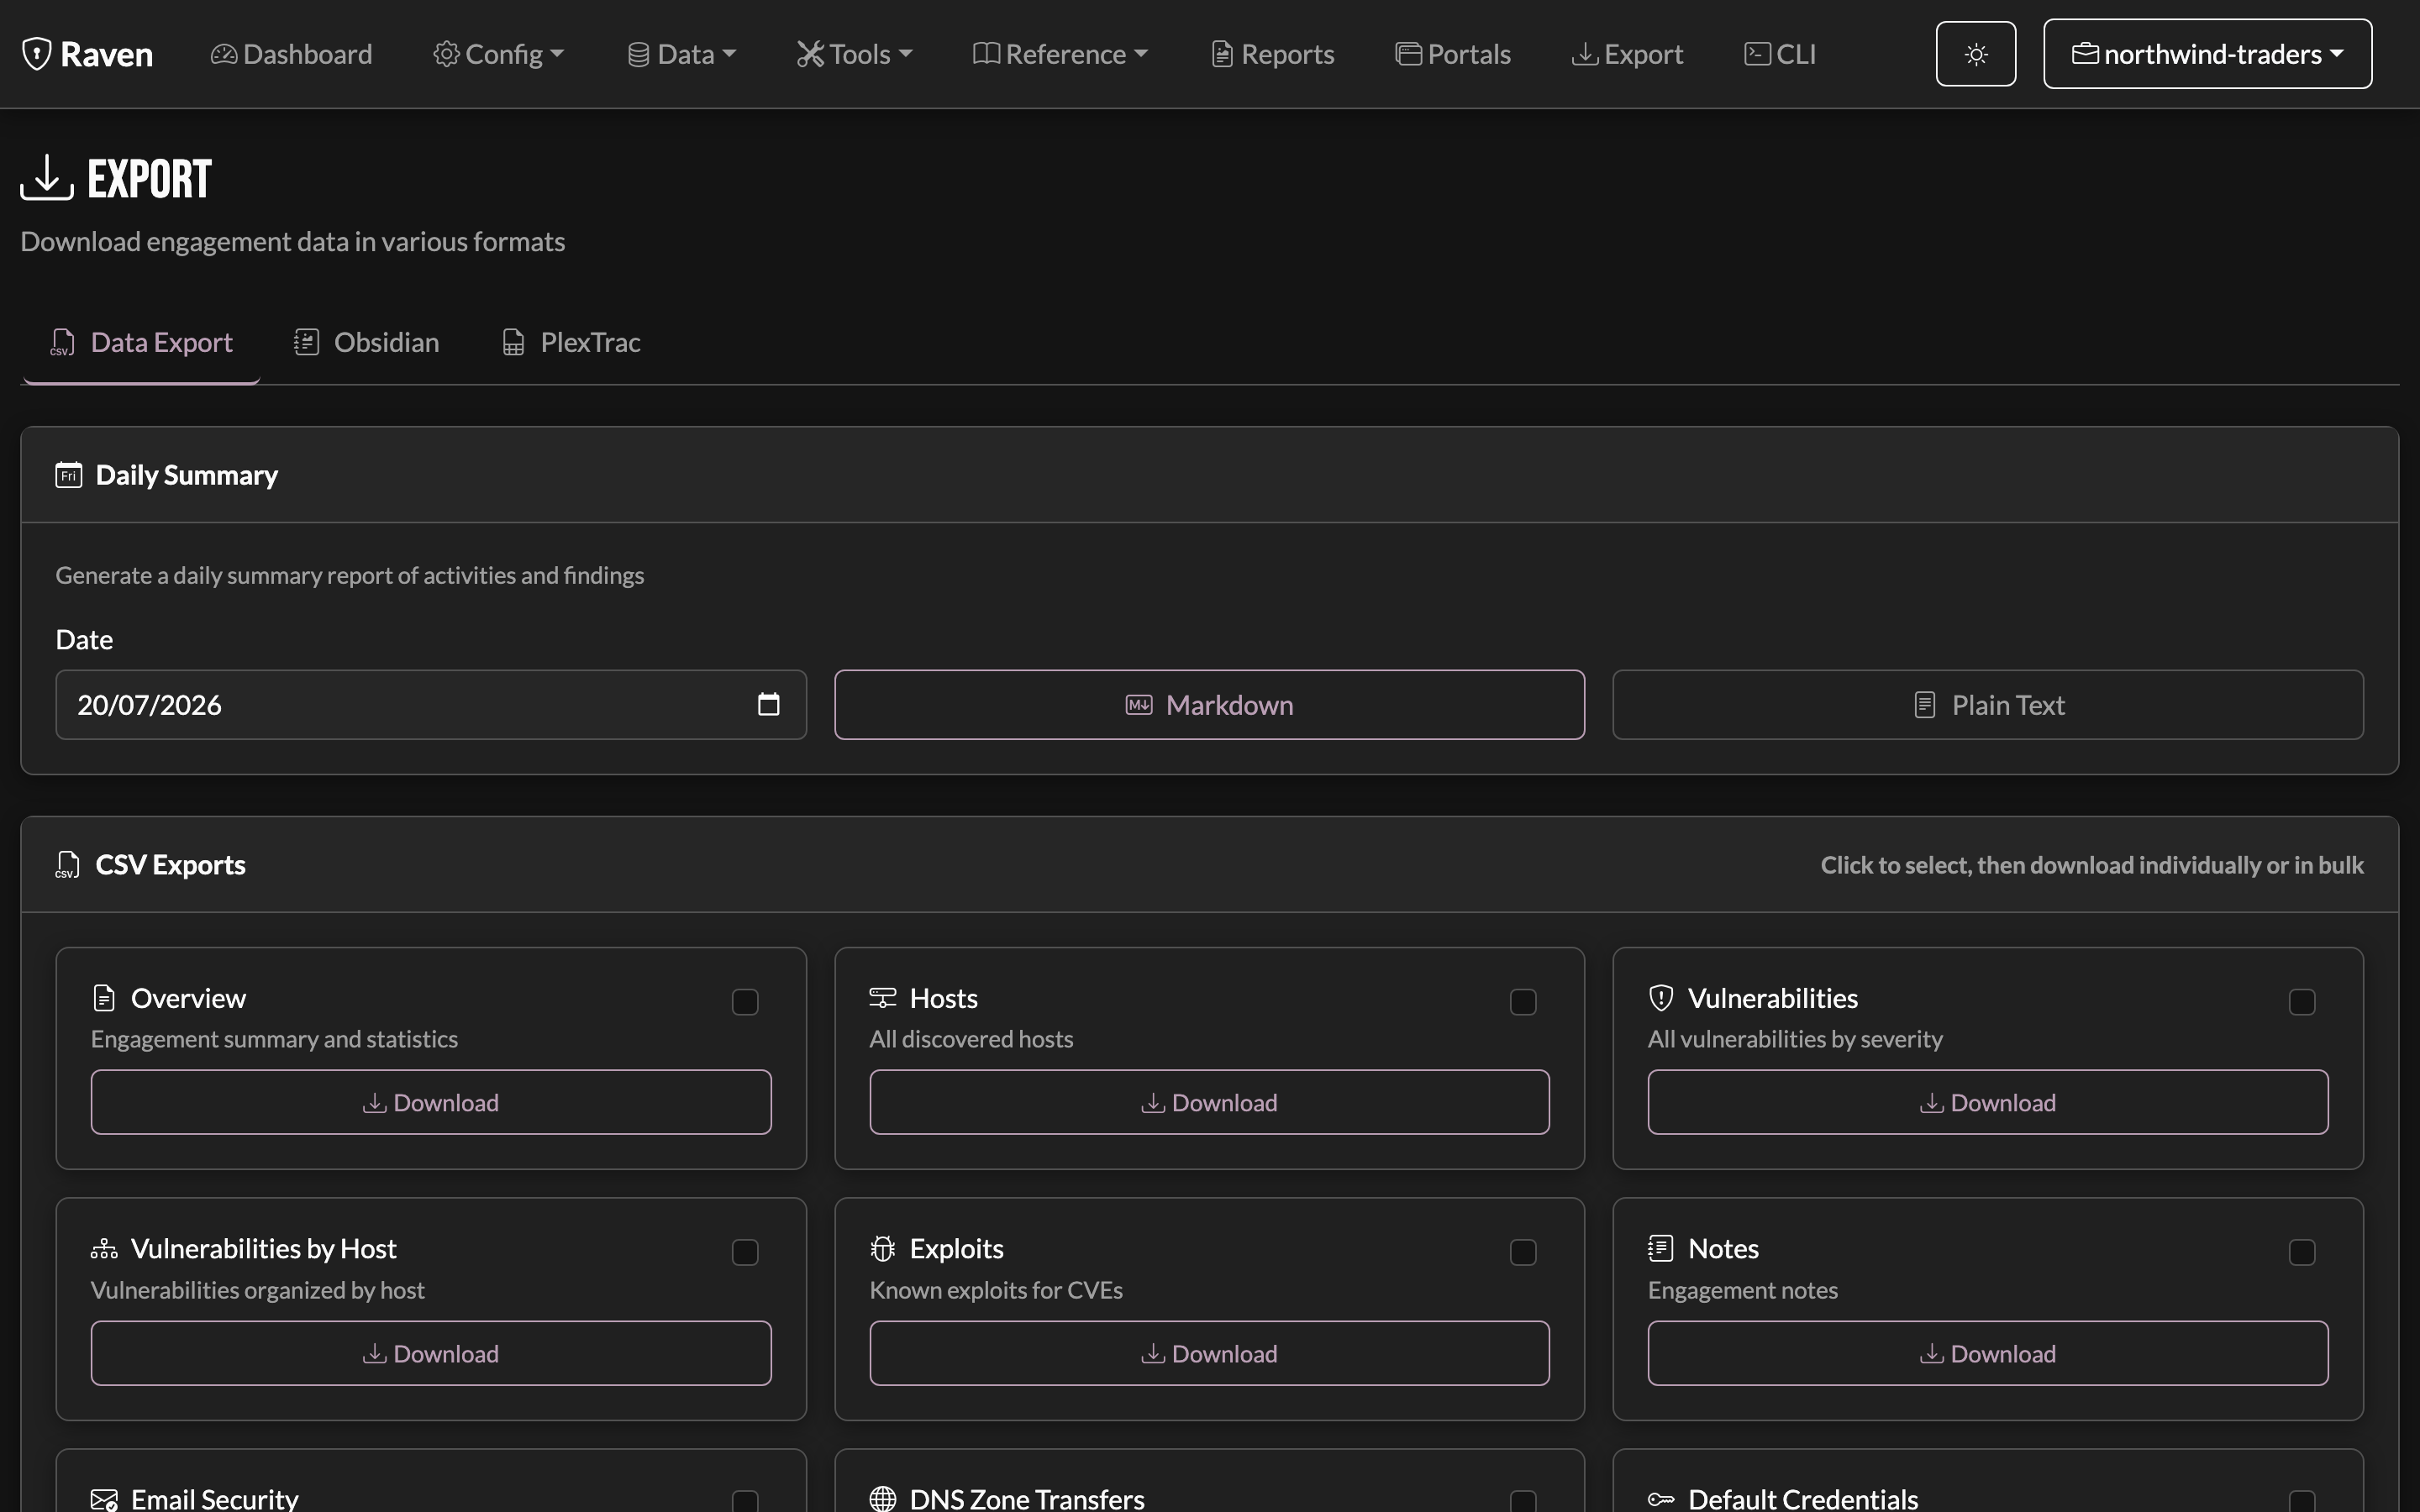
Task: Toggle the light theme sun icon
Action: coord(1975,54)
